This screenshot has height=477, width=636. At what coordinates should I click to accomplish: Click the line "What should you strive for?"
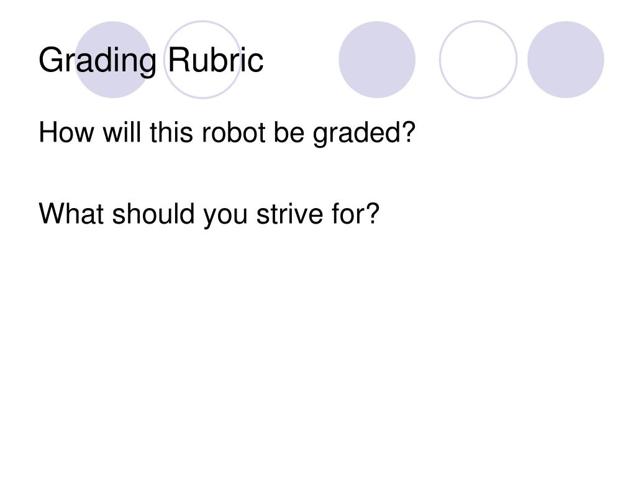pyautogui.click(x=209, y=214)
